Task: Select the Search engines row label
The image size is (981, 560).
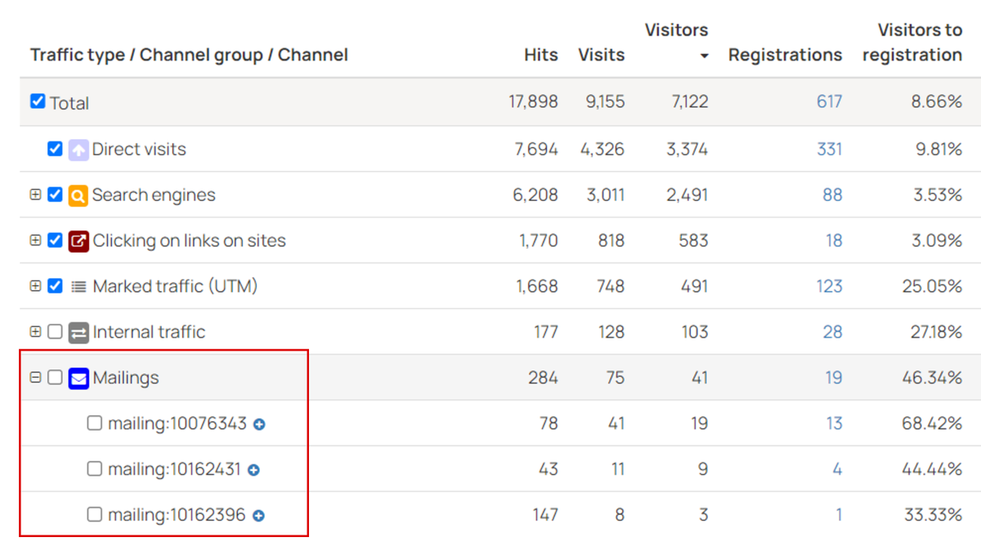Action: 154,195
